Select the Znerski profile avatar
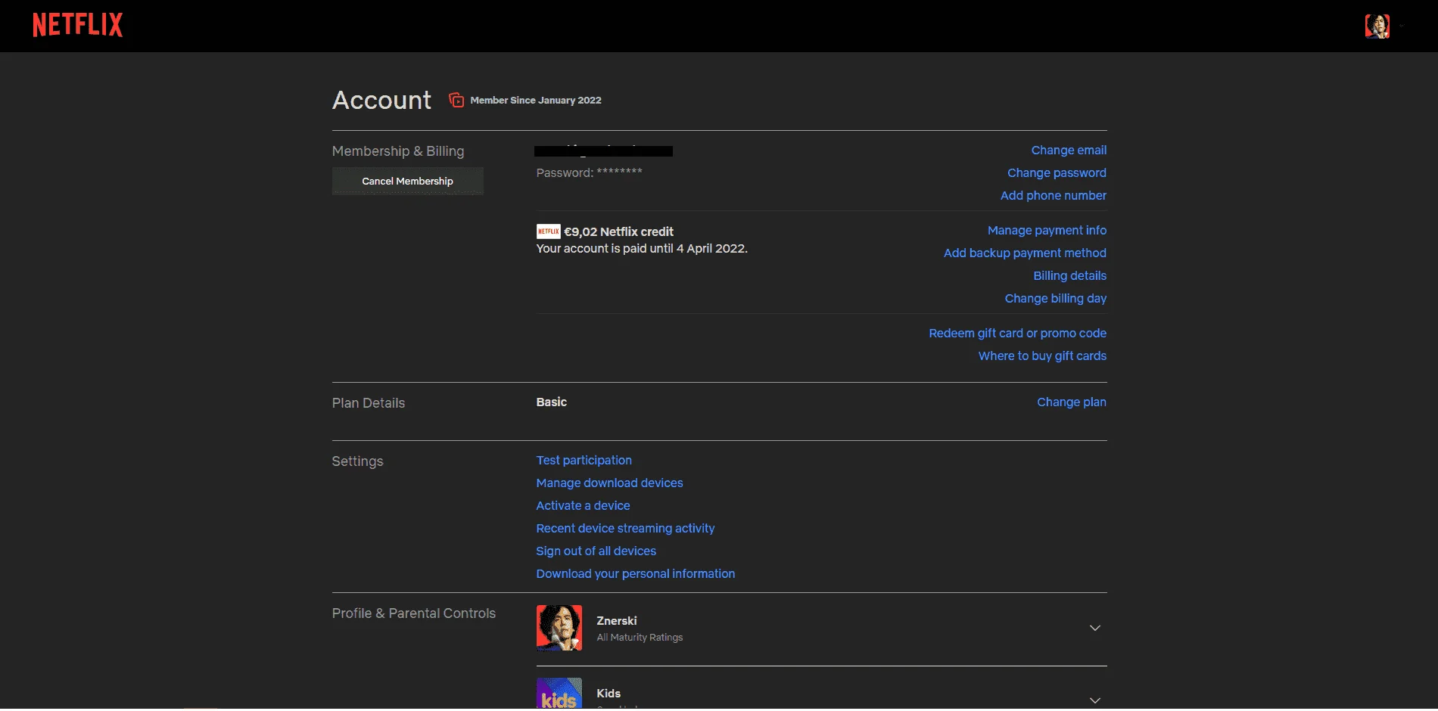The width and height of the screenshot is (1438, 711). [559, 628]
